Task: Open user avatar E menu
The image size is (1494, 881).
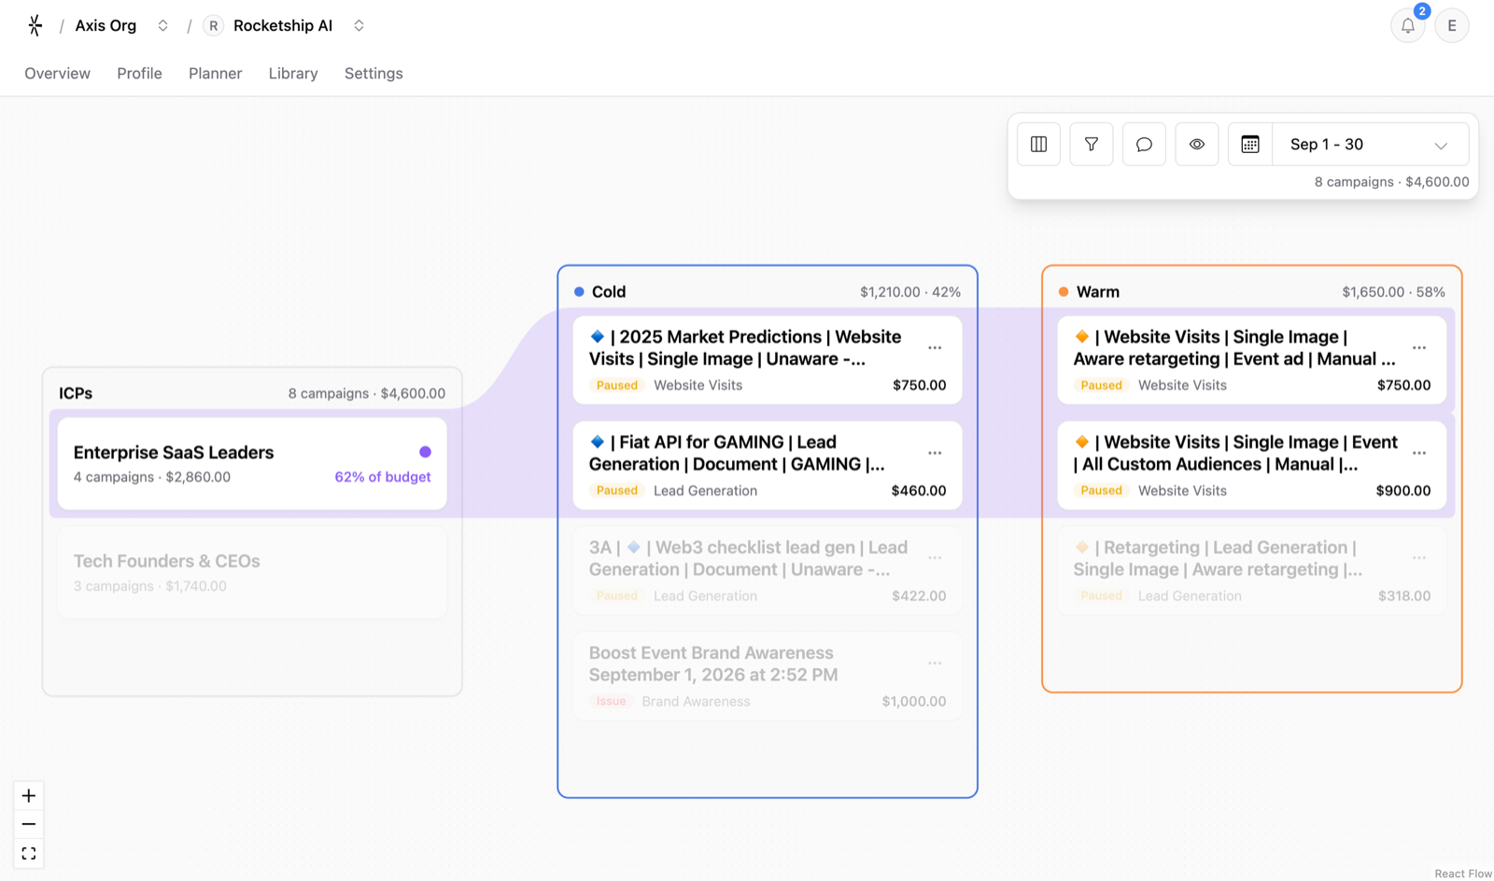Action: [1451, 26]
